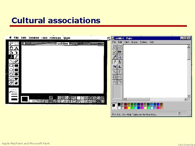The image size is (195, 146).
Task: Pick the Rectangle tool in Microsoft Paint
Action: pyautogui.click(x=114, y=77)
